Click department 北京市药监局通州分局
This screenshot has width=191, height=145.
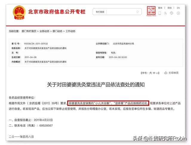(x=123, y=44)
